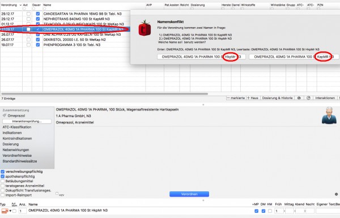Click the blue Verordnen button
The height and width of the screenshot is (218, 340).
click(x=189, y=194)
